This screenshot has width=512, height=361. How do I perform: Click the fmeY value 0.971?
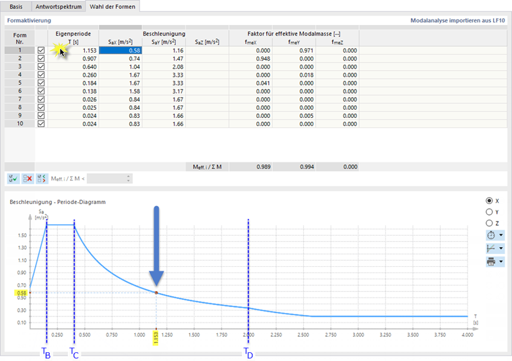click(307, 51)
